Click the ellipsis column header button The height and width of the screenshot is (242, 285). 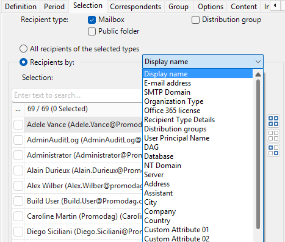point(18,109)
